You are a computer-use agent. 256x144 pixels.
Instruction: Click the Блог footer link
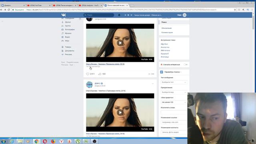click(63, 62)
